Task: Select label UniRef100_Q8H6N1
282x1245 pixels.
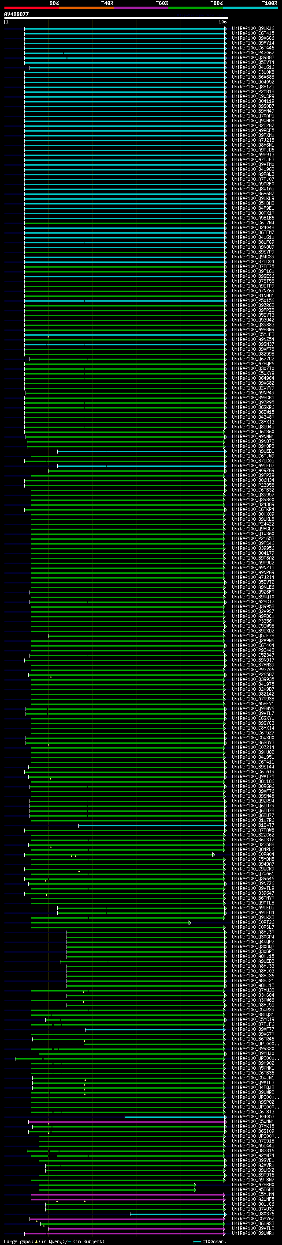Action: click(x=253, y=145)
